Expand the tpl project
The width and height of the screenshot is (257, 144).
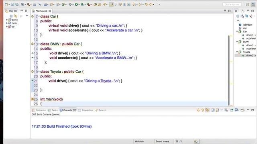[x=7, y=26]
